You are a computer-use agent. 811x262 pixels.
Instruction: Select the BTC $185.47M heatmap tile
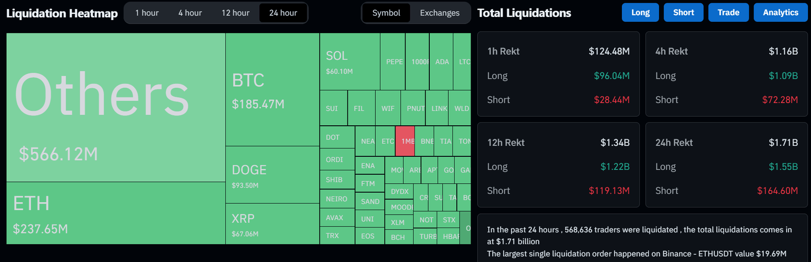[x=272, y=90]
